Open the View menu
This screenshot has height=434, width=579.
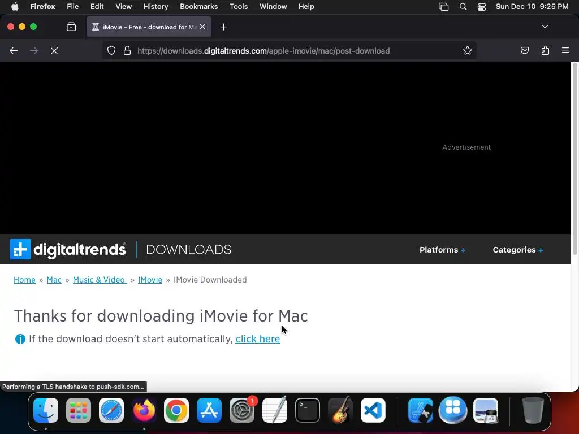coord(123,6)
